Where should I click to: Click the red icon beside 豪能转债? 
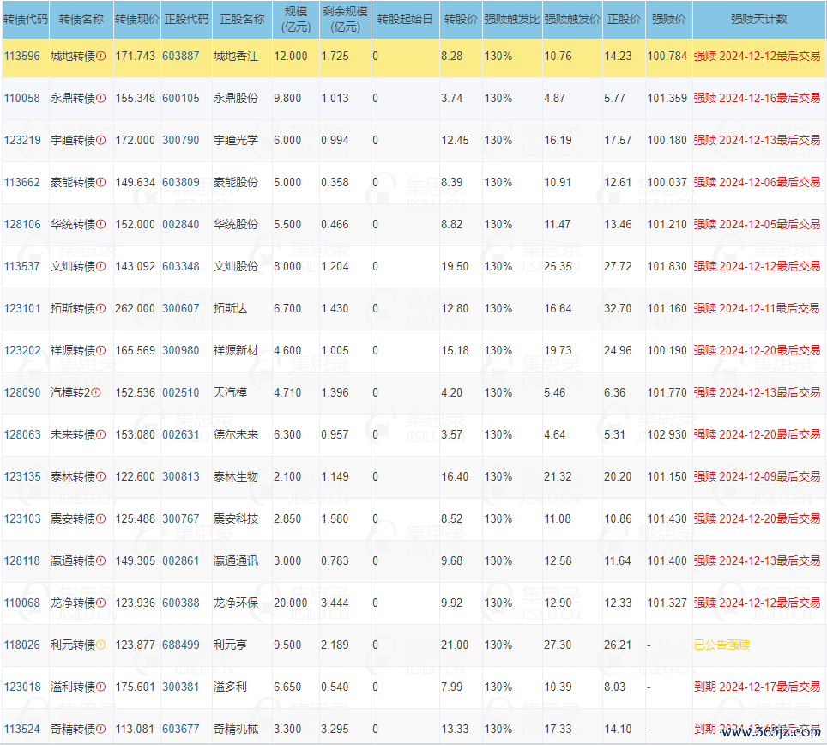point(100,182)
